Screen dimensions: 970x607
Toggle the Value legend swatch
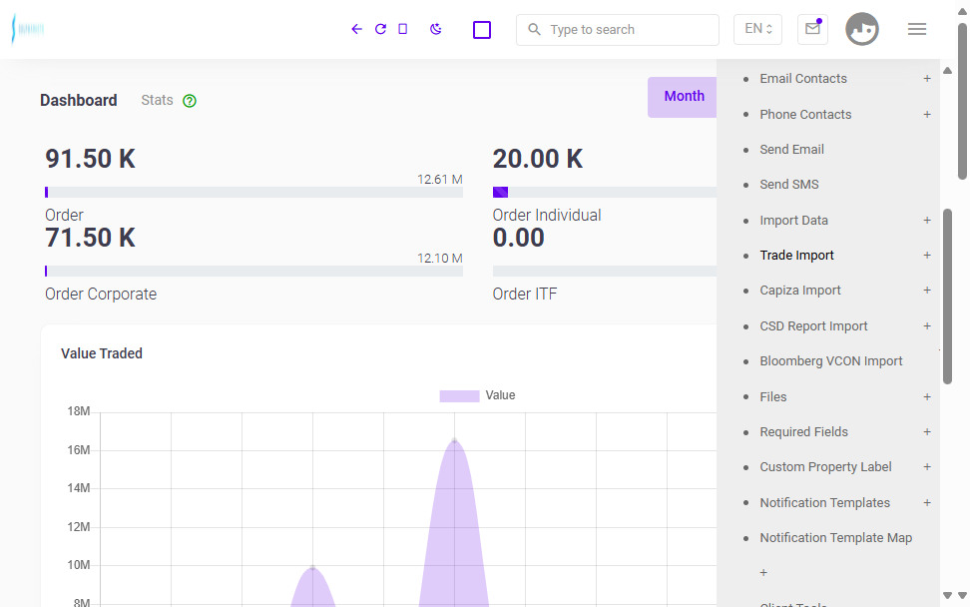coord(459,395)
